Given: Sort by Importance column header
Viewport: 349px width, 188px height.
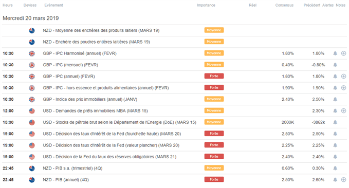Looking at the screenshot, I should pyautogui.click(x=206, y=5).
